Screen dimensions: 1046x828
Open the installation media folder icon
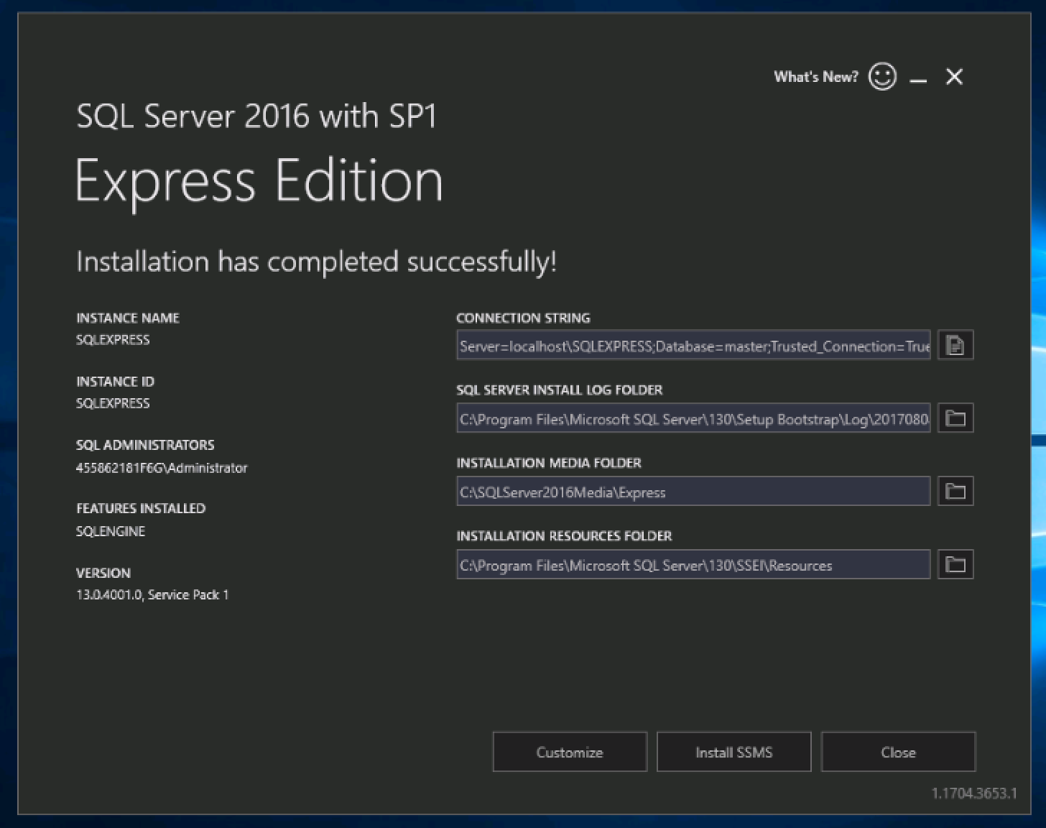click(955, 492)
